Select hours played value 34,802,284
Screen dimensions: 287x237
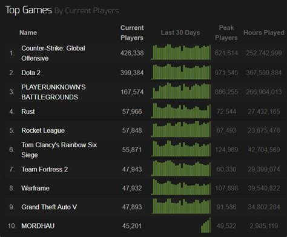264,207
